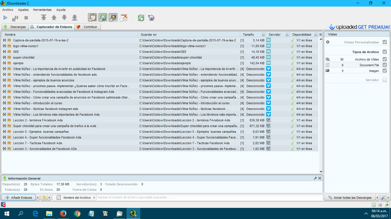Open the Herramientas menu
The width and height of the screenshot is (391, 219).
click(x=42, y=10)
